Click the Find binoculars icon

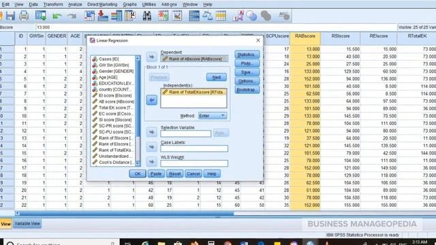[x=147, y=16]
